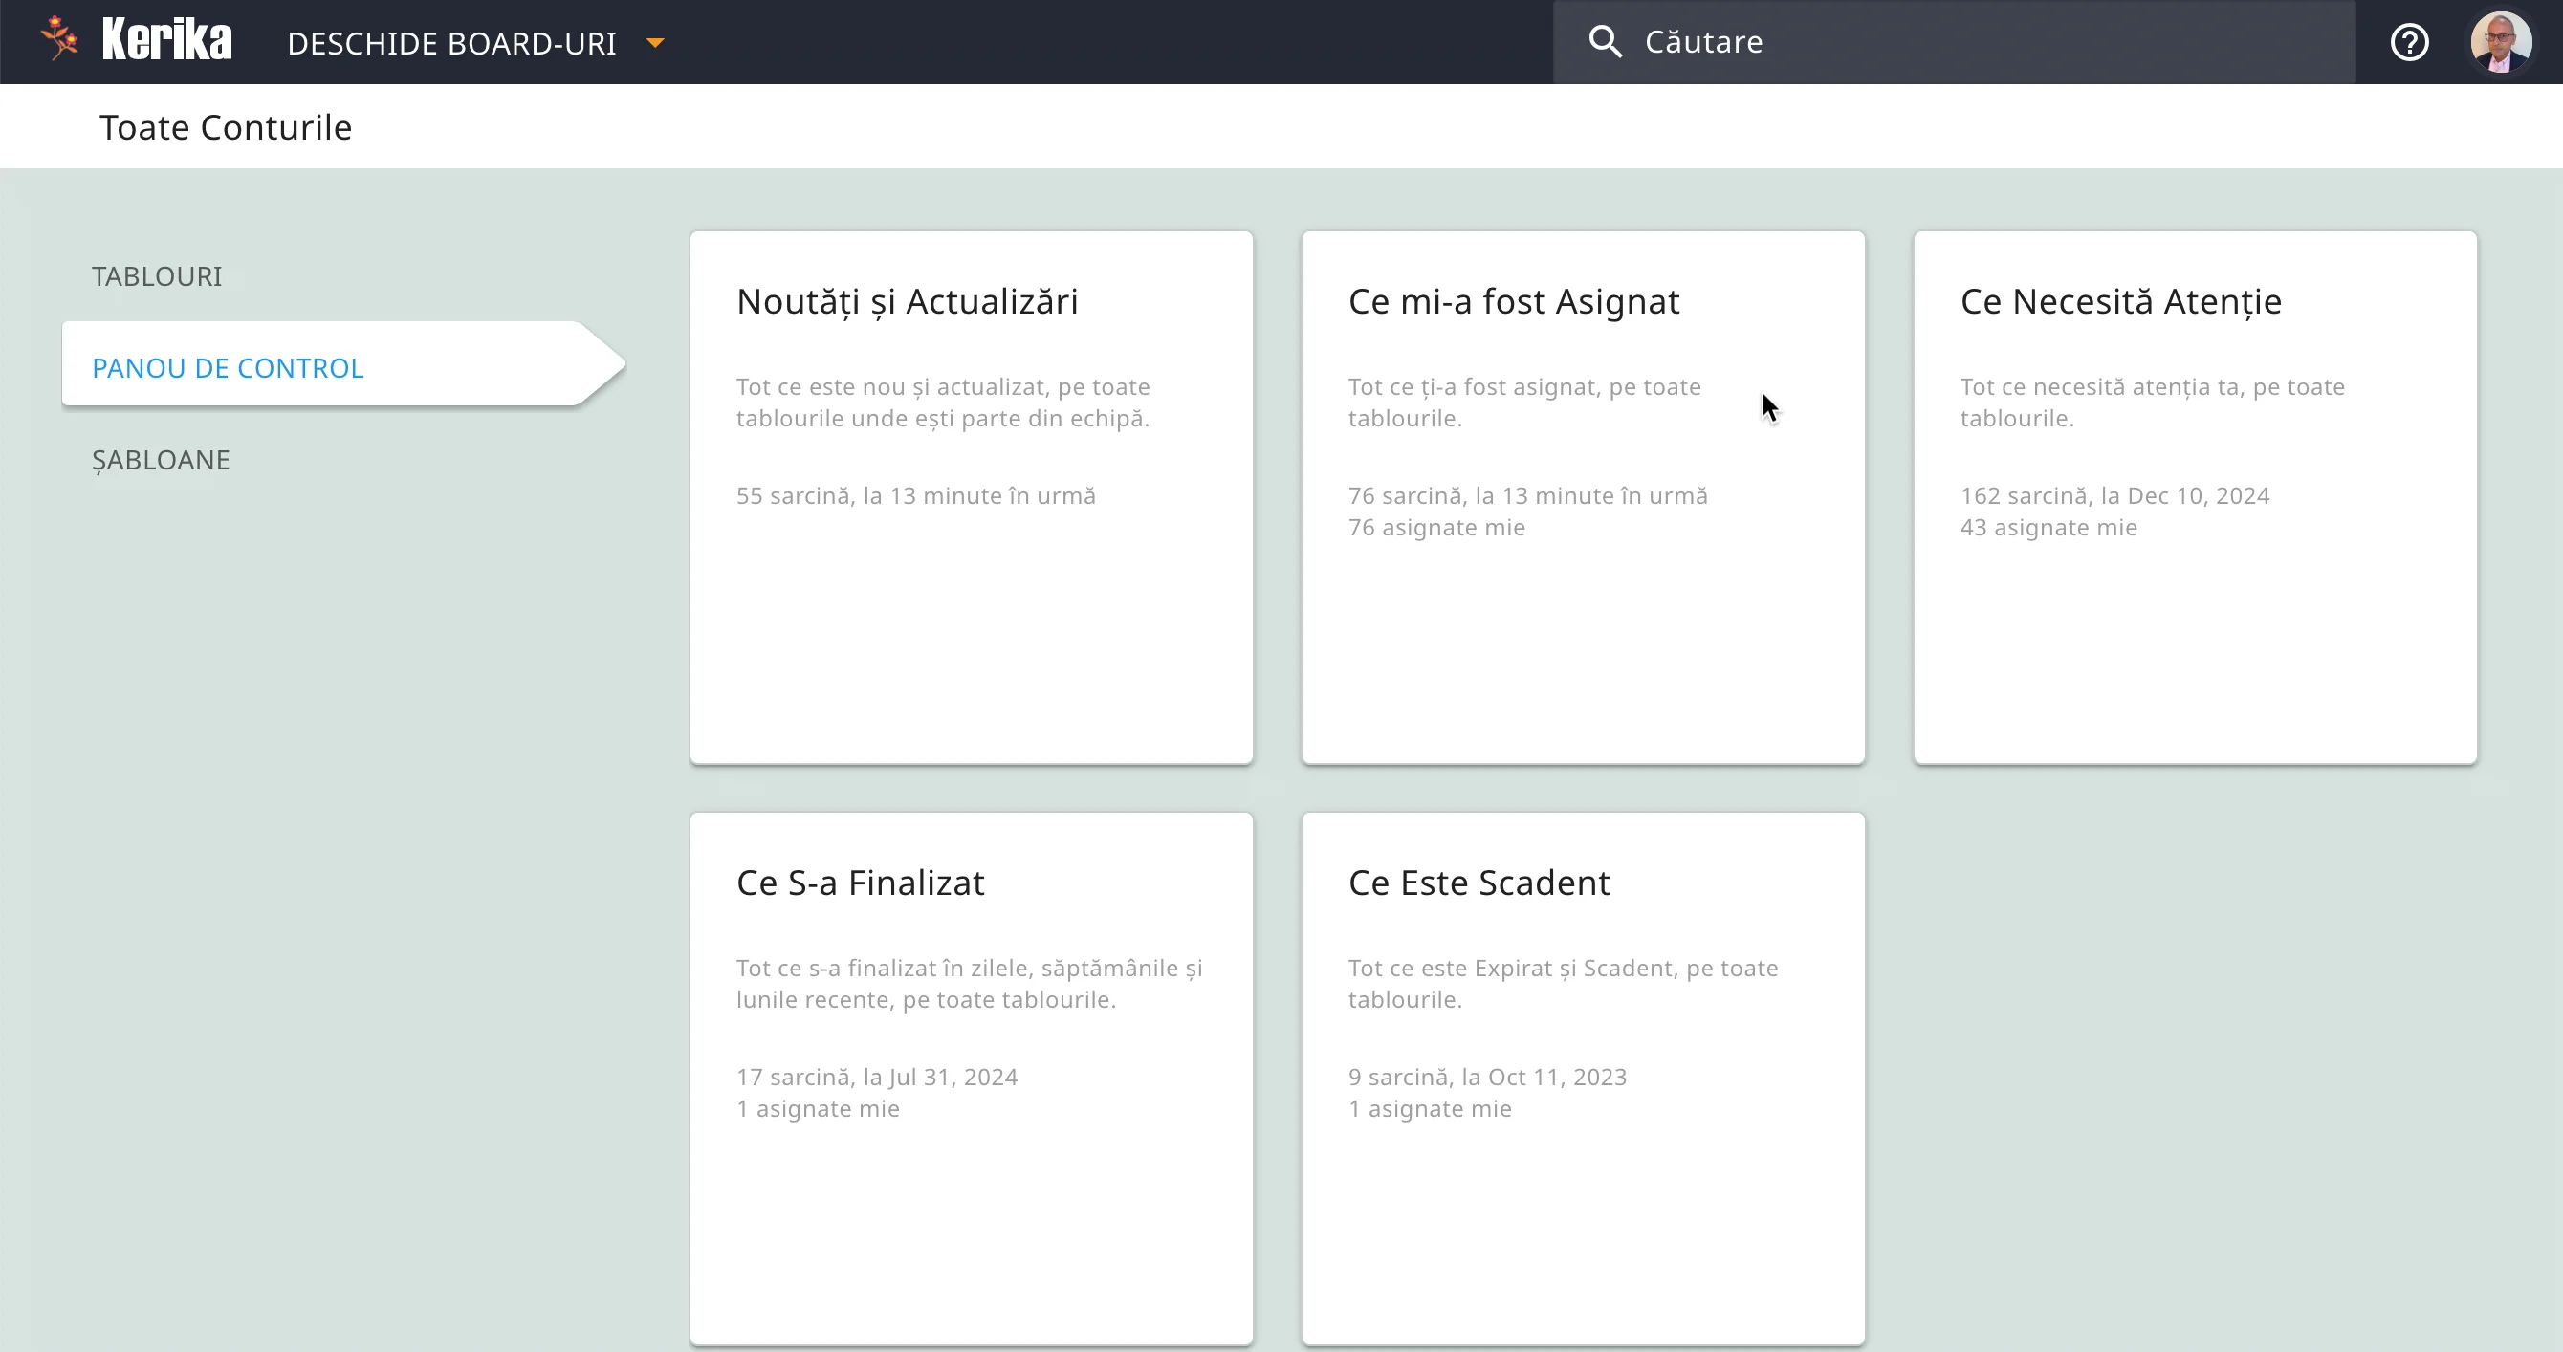This screenshot has height=1352, width=2563.
Task: Open the help question mark icon
Action: pos(2409,42)
